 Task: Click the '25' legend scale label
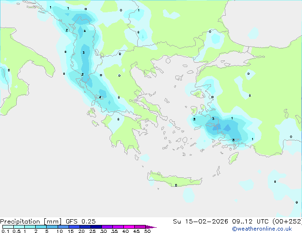coord(92,231)
